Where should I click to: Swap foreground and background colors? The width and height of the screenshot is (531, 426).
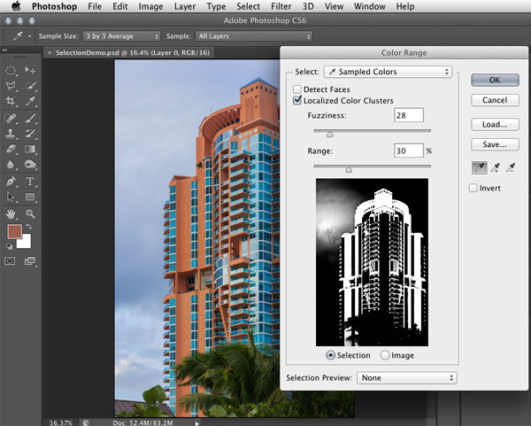29,227
